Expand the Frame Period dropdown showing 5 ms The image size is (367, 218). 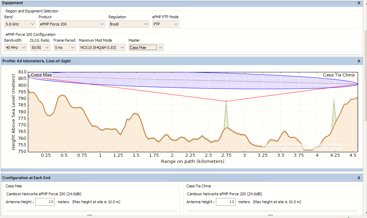[x=64, y=48]
